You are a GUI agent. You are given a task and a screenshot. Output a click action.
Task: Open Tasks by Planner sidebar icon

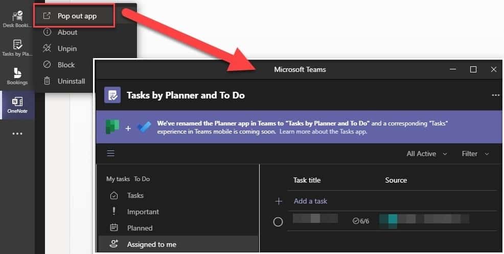(x=17, y=47)
